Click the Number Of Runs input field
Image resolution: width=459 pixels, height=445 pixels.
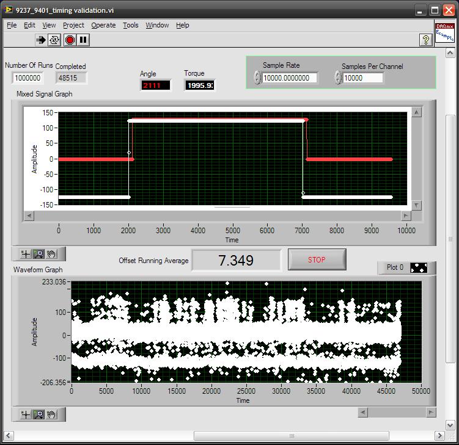click(x=28, y=78)
